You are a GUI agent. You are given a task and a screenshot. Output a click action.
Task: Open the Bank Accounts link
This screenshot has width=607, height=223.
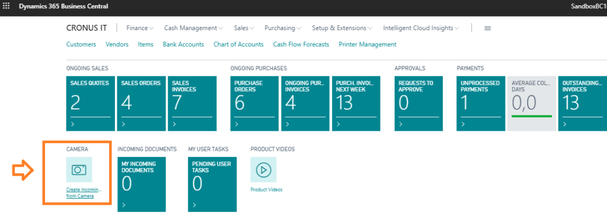pos(184,44)
